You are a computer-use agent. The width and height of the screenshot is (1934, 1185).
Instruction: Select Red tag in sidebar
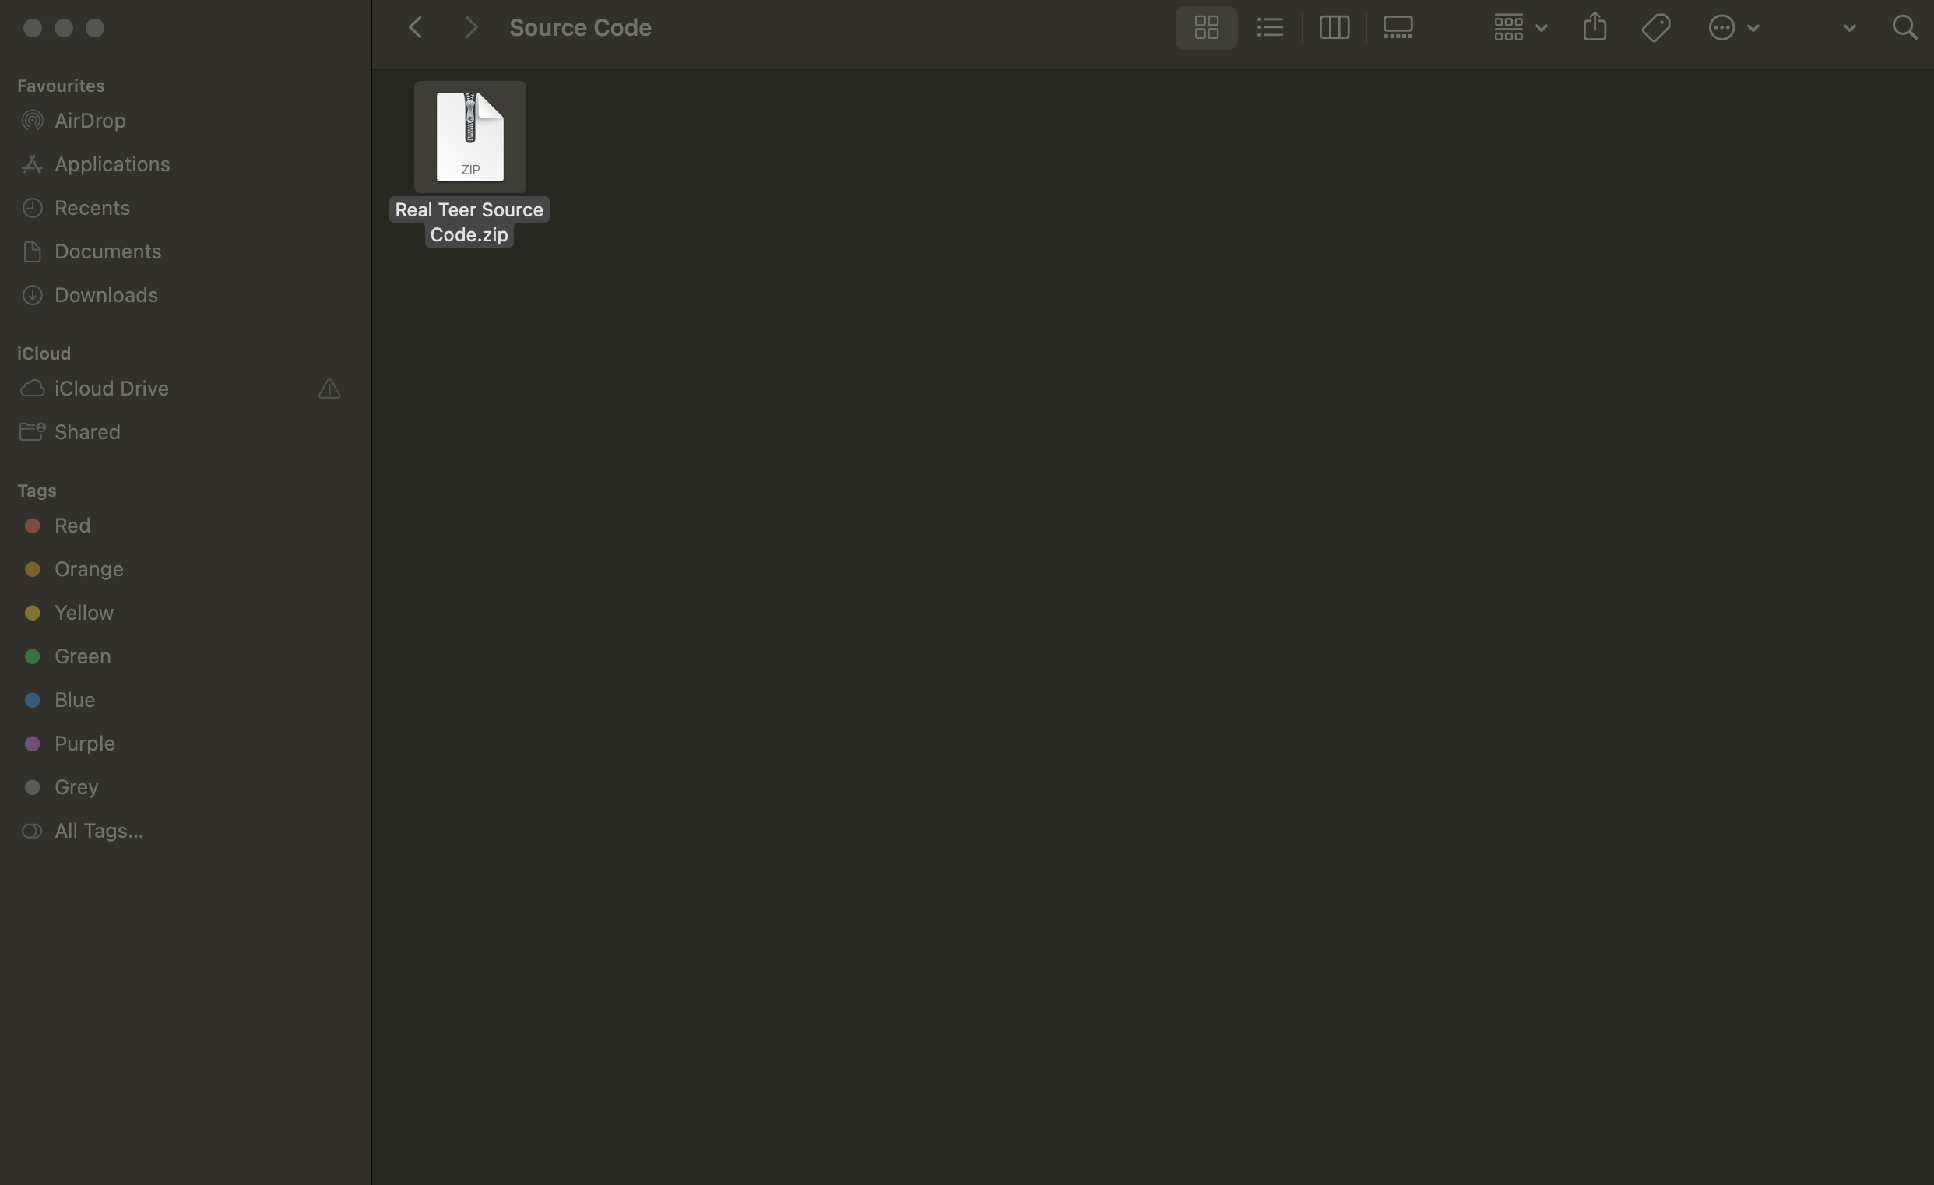pyautogui.click(x=72, y=525)
